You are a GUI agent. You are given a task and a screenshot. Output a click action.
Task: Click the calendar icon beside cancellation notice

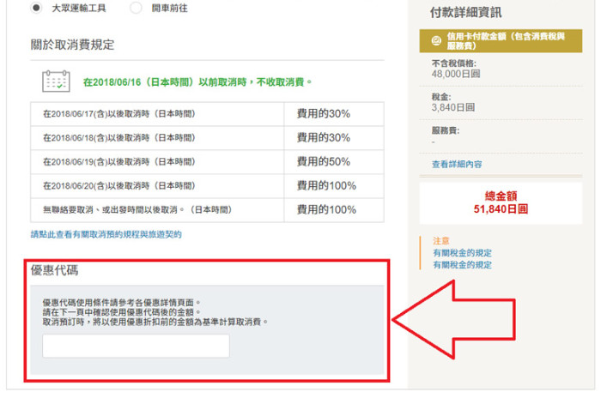[56, 81]
